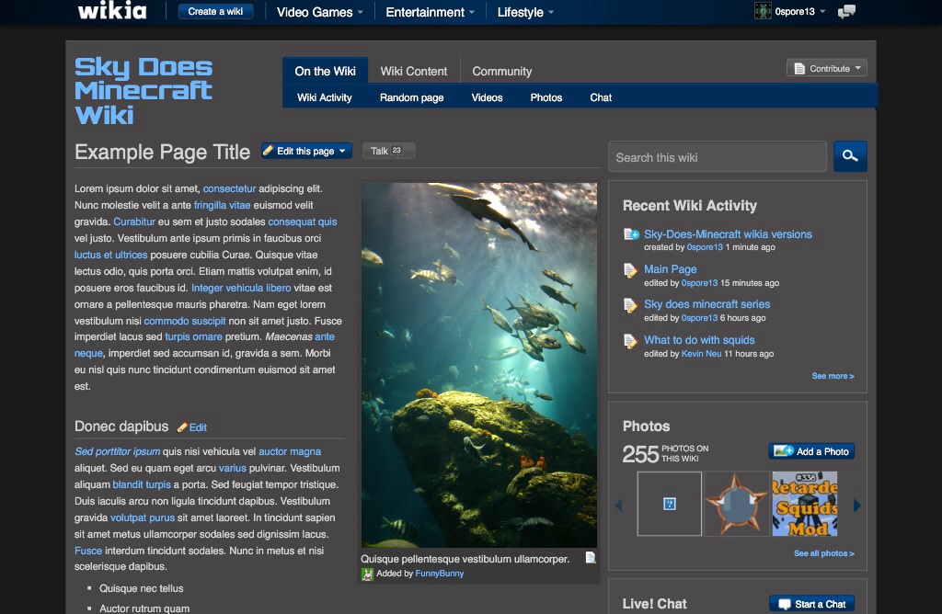Click the consectetur link in the article
942x614 pixels.
[x=229, y=188]
